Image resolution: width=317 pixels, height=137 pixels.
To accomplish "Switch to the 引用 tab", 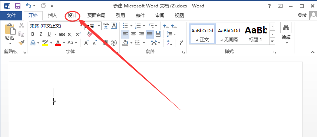I will [x=120, y=15].
